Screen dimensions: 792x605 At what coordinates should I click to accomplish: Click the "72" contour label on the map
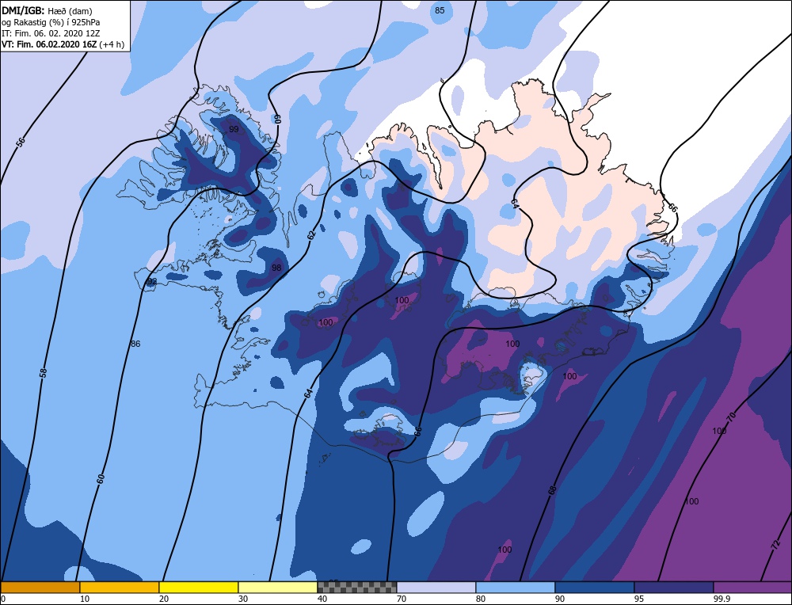pos(776,545)
